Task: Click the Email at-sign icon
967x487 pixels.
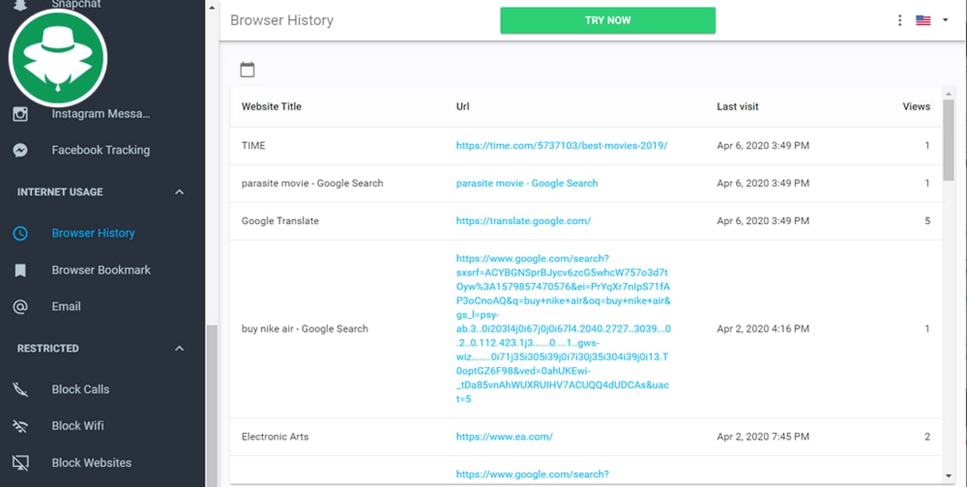Action: coord(21,307)
